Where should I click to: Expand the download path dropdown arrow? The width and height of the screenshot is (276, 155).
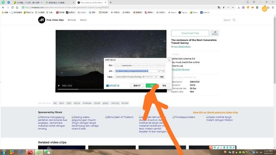(x=156, y=77)
